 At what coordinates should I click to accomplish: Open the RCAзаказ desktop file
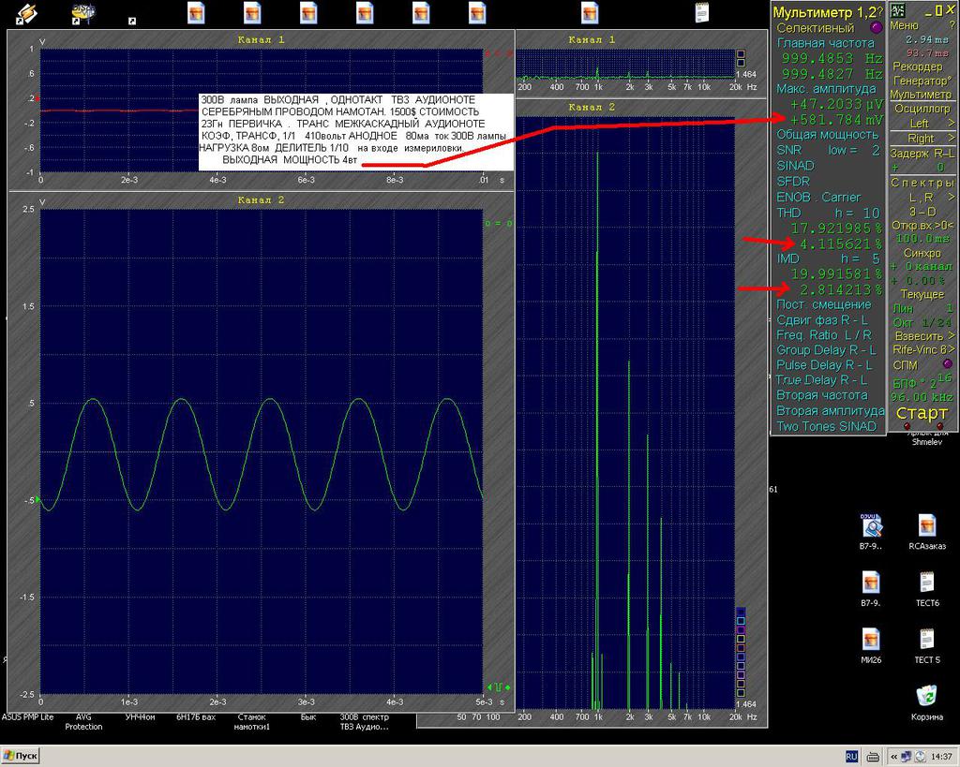coord(927,533)
